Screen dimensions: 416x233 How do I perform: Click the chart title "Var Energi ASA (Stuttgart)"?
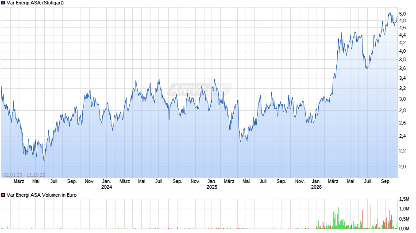35,3
